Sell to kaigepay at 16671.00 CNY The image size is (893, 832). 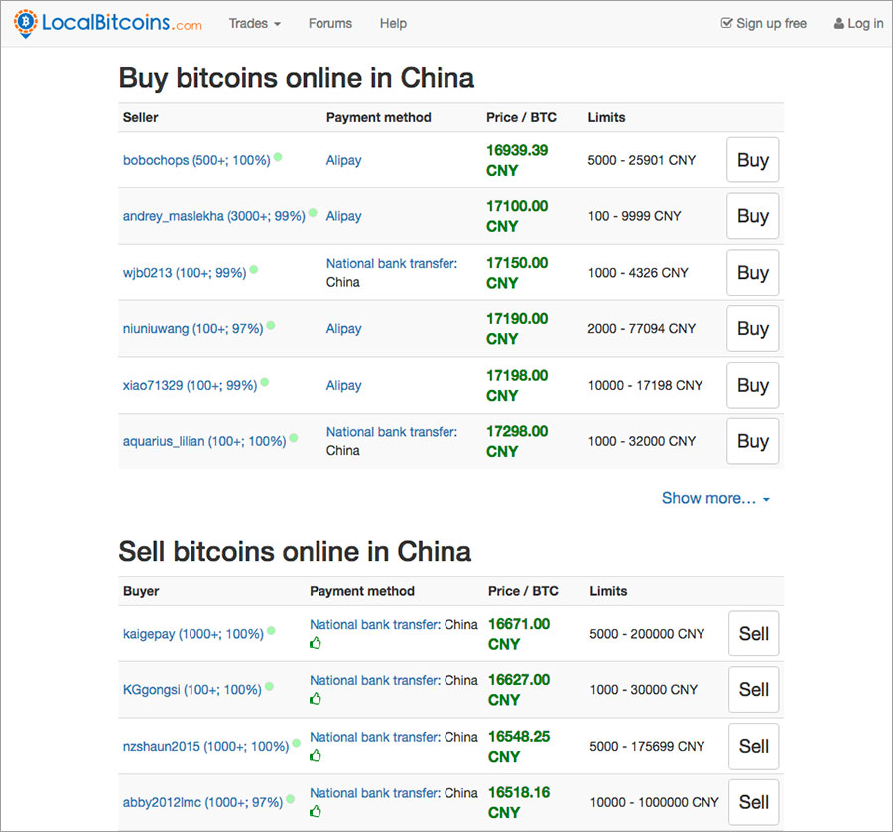[x=753, y=634]
